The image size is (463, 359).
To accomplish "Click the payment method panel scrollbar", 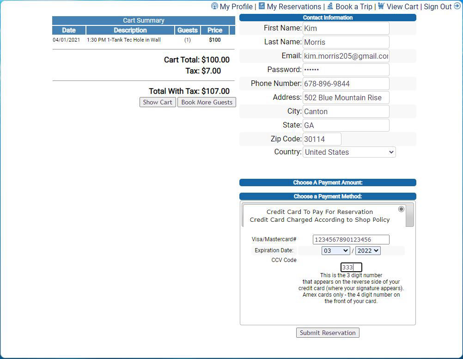I will [410, 215].
